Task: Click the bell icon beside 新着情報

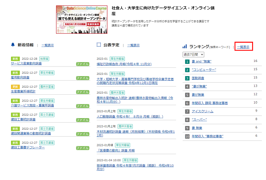Action: click(13, 45)
